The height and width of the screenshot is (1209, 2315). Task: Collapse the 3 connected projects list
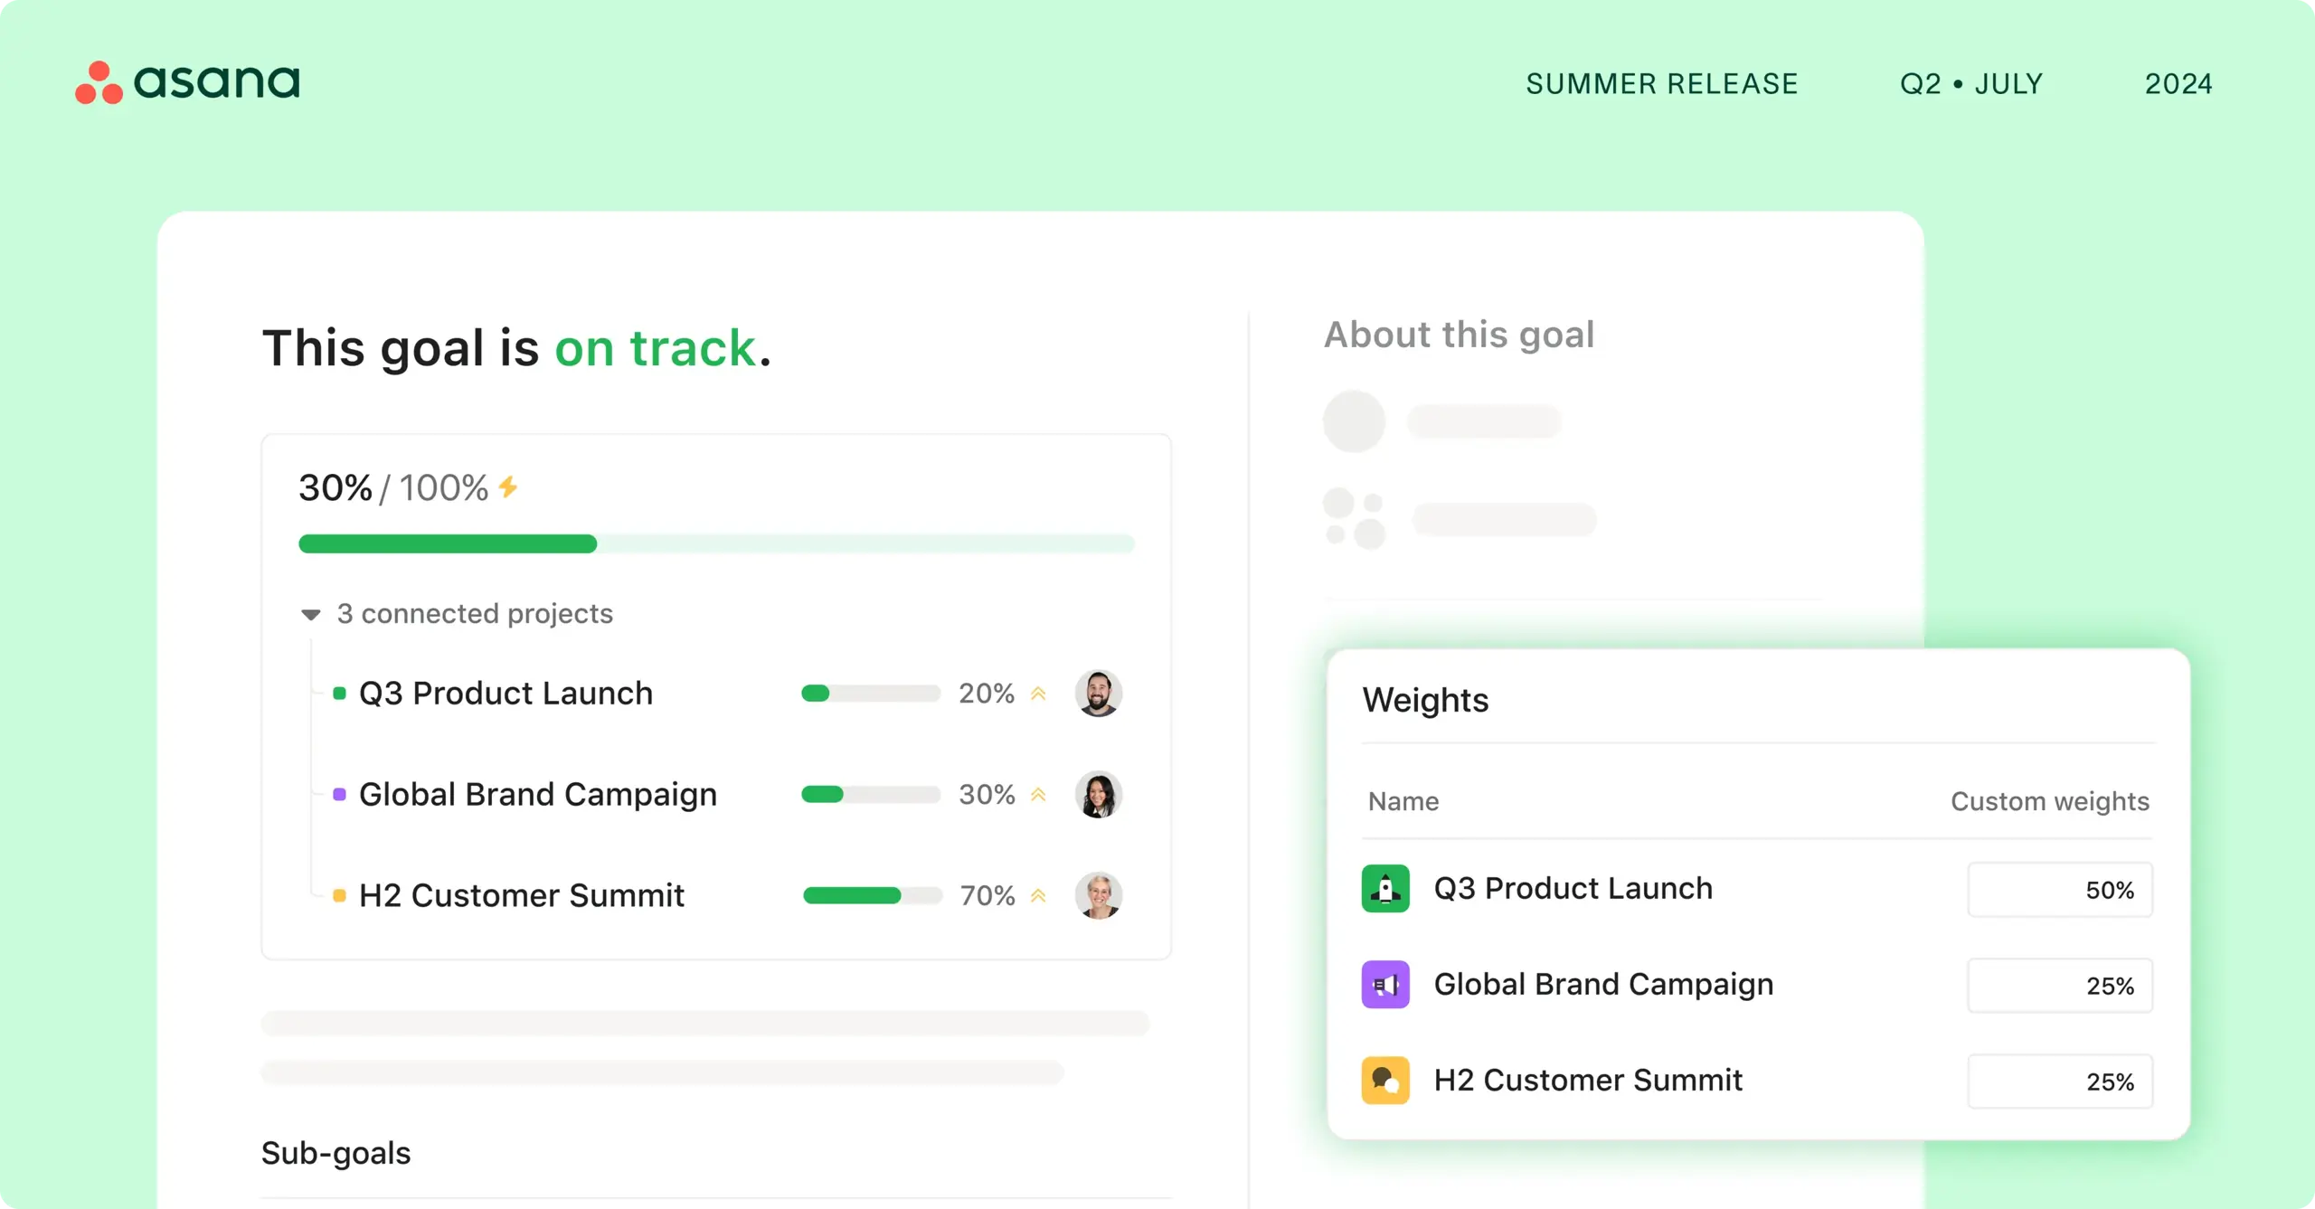[x=310, y=615]
